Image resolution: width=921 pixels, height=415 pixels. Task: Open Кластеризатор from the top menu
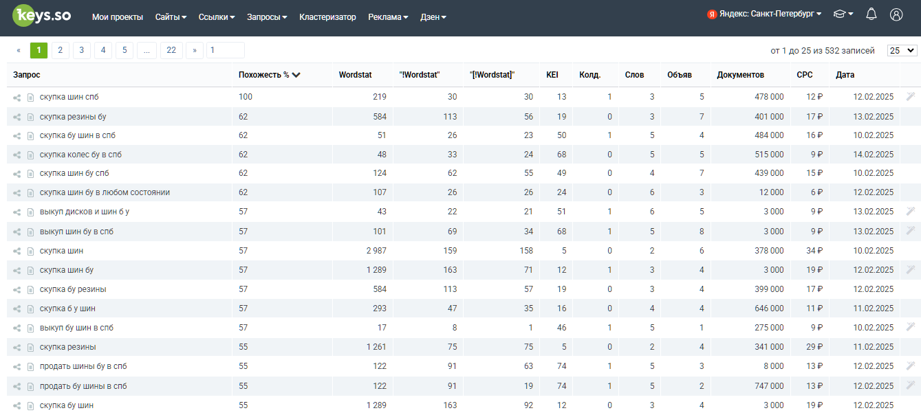tap(327, 17)
